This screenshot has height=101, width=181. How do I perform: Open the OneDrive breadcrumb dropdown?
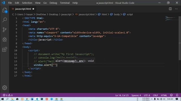(x=41, y=14)
